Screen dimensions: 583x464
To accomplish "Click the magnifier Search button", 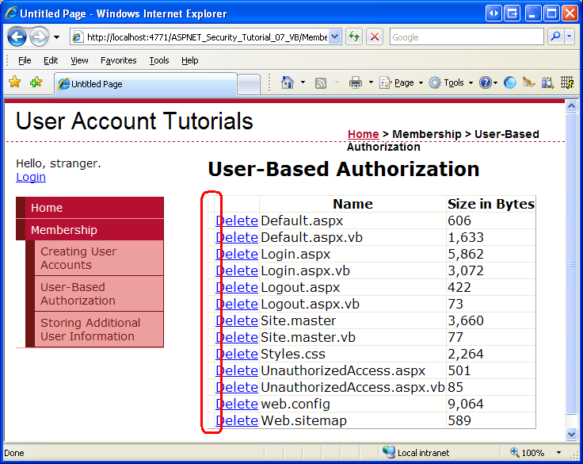I will pos(555,36).
